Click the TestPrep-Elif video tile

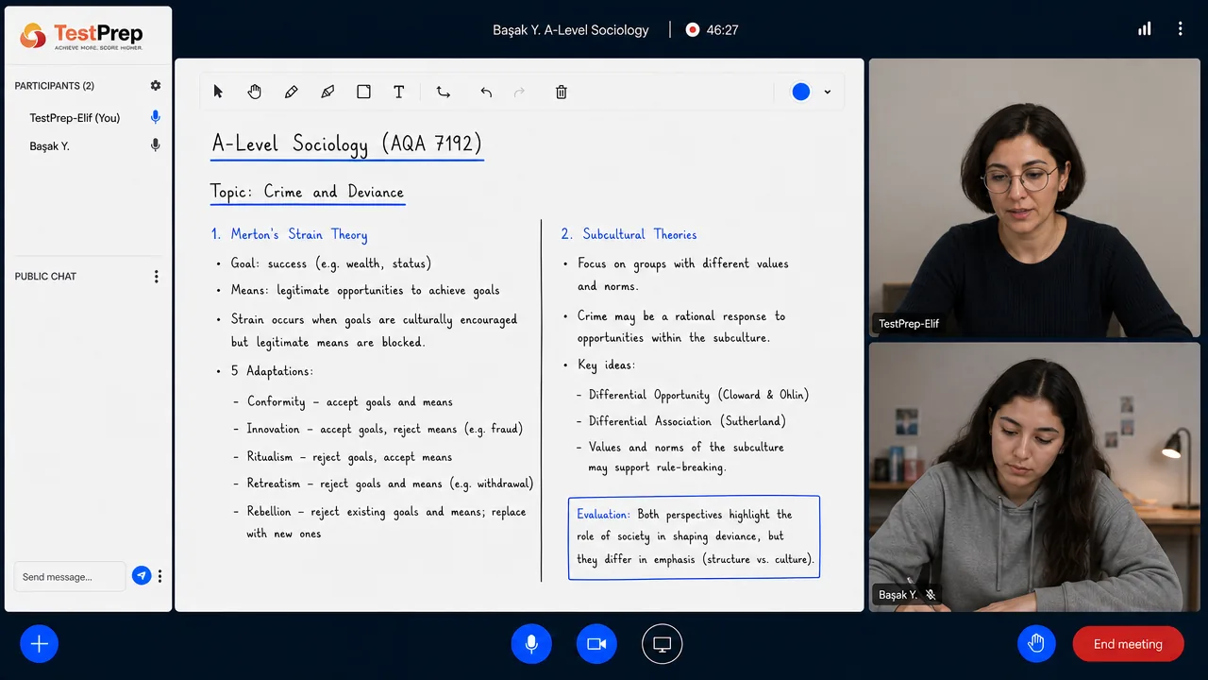[1034, 198]
